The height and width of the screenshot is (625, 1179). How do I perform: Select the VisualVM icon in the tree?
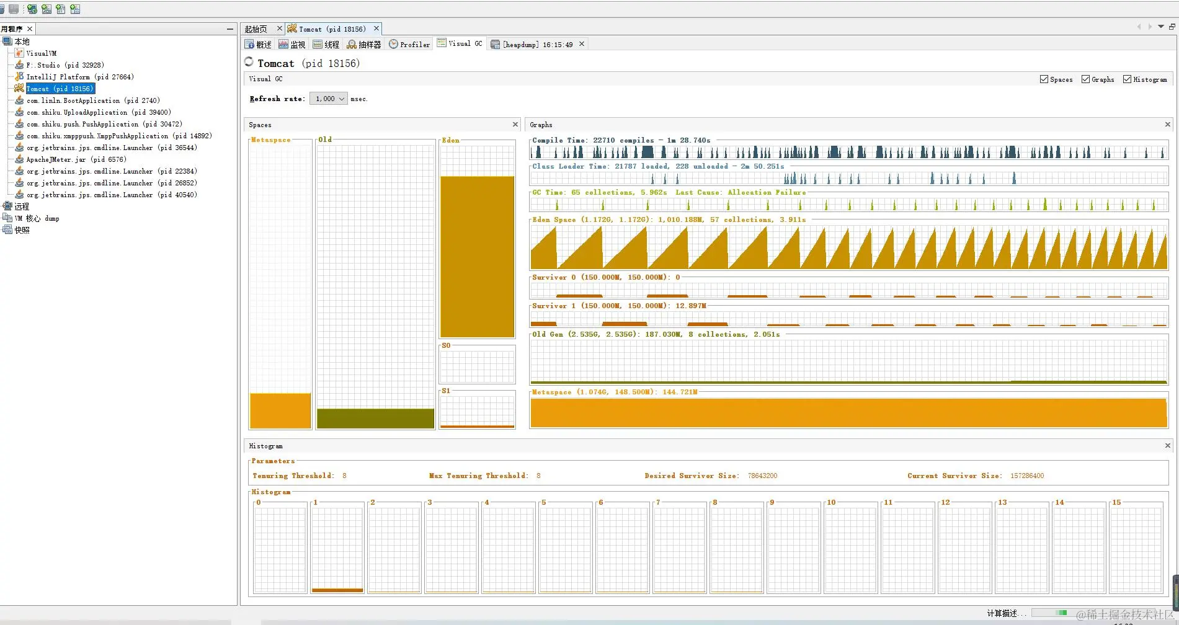coord(19,53)
